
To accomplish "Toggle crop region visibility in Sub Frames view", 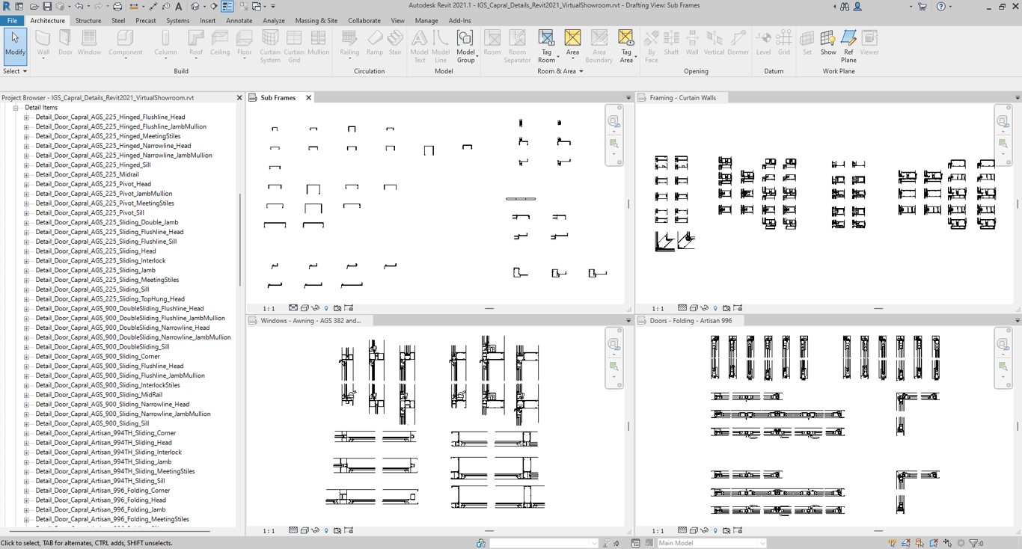I will [x=337, y=308].
